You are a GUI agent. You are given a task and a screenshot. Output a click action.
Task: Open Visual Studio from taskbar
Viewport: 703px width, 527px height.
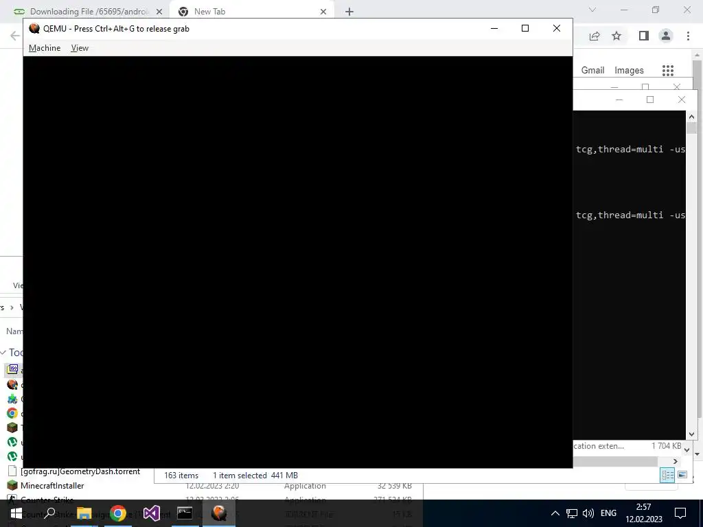[152, 513]
